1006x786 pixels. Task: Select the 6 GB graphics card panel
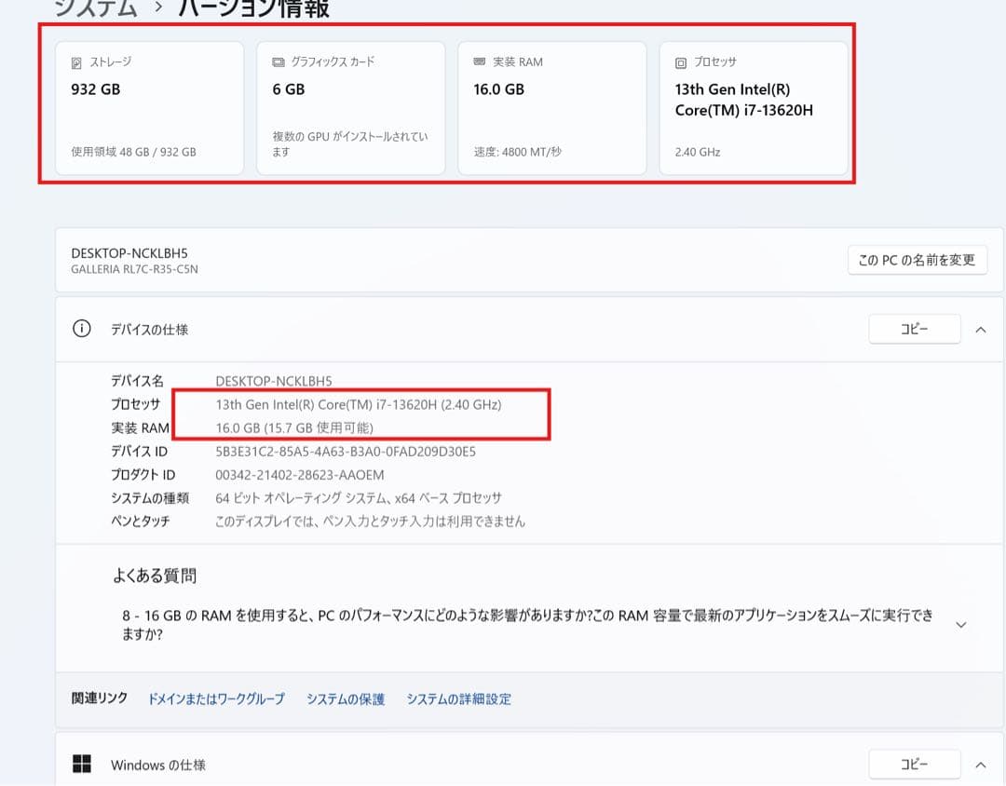point(350,105)
